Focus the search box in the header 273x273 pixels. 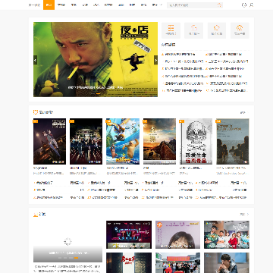[x=192, y=5]
